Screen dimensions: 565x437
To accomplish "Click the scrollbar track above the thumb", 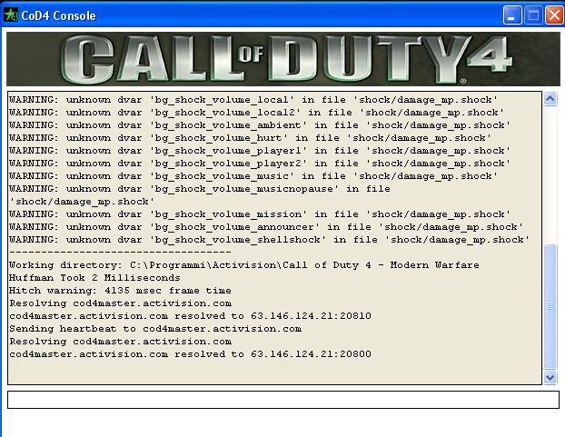I will point(550,174).
